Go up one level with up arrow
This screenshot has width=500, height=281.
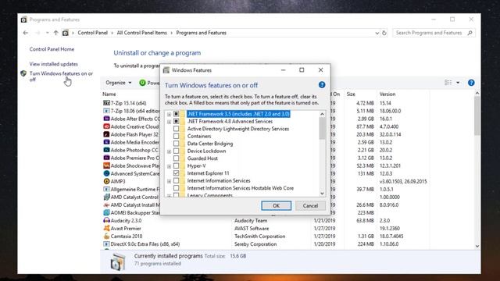[55, 33]
